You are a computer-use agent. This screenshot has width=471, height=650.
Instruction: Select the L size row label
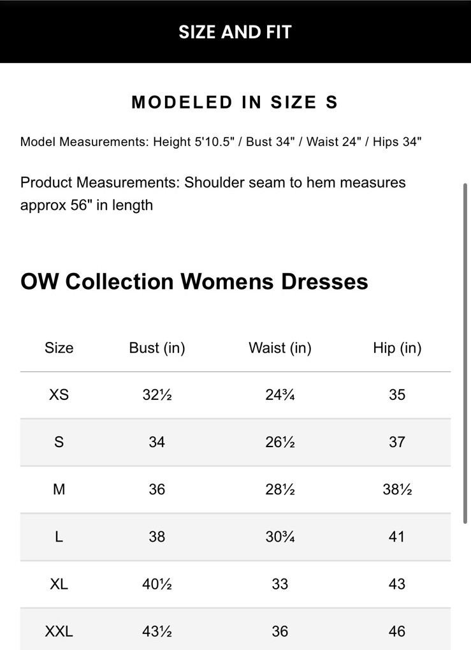pos(59,536)
